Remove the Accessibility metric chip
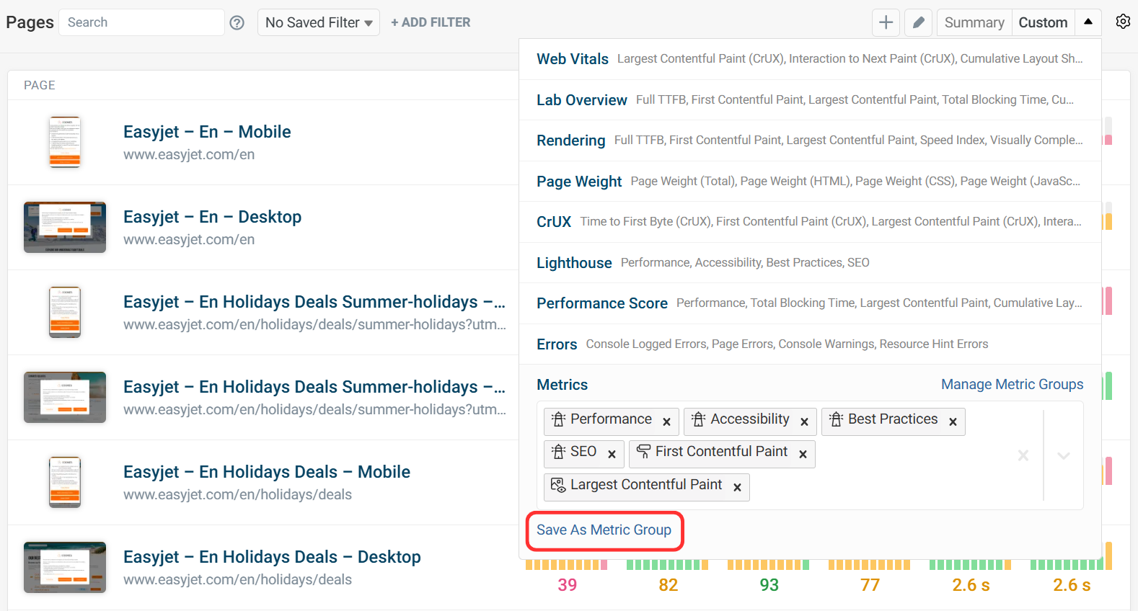This screenshot has height=611, width=1138. 804,422
